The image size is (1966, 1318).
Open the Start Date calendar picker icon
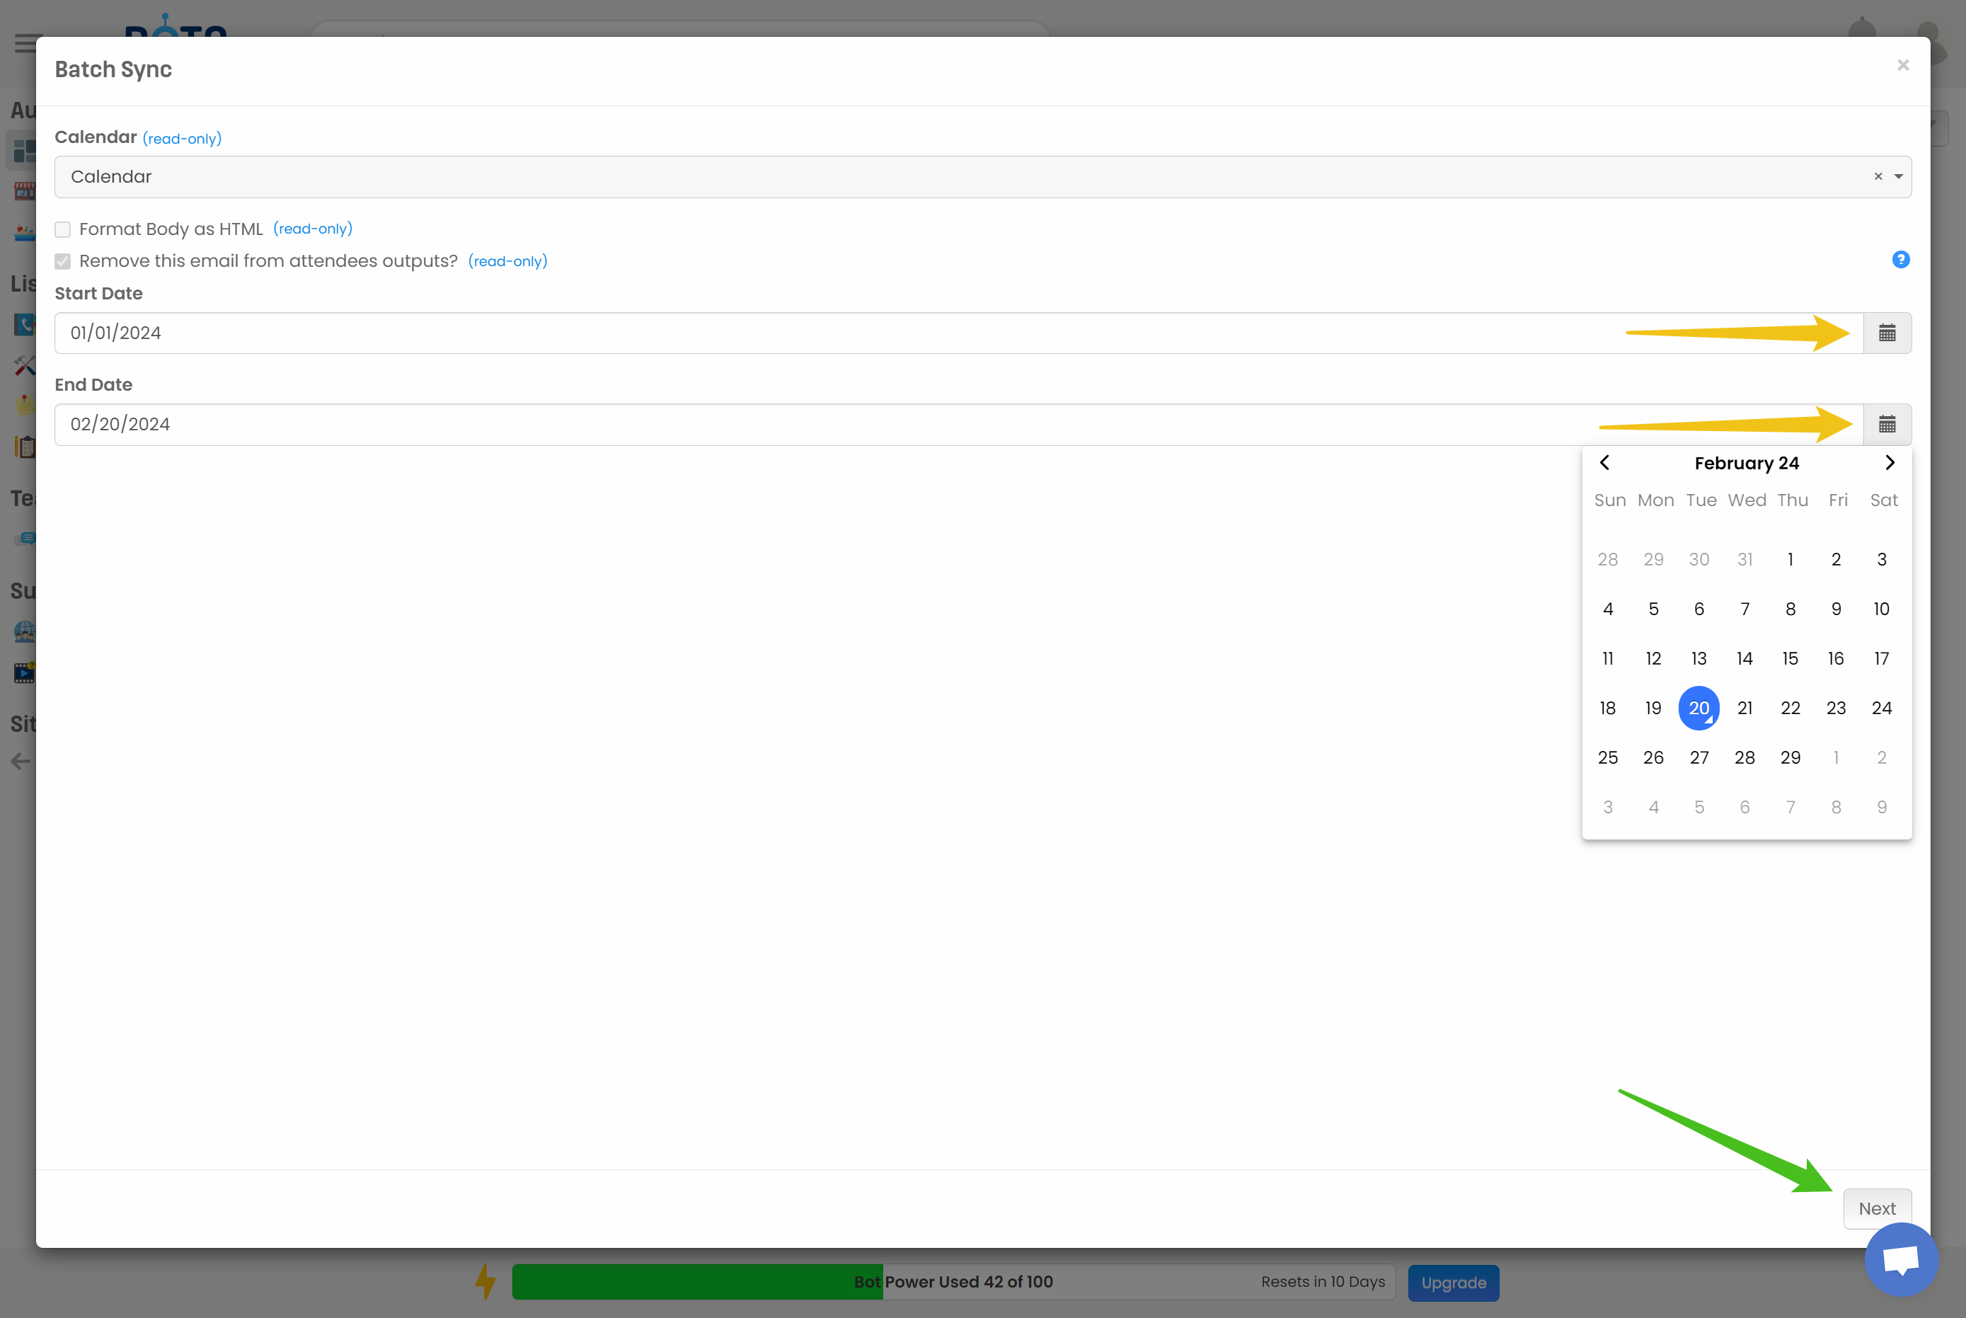(x=1887, y=333)
